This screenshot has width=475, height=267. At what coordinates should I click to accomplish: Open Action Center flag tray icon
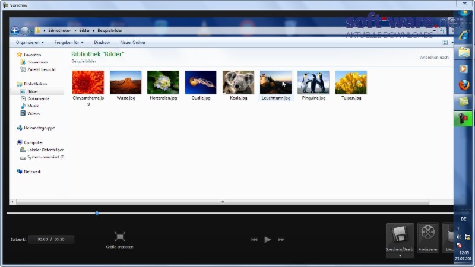point(459,245)
